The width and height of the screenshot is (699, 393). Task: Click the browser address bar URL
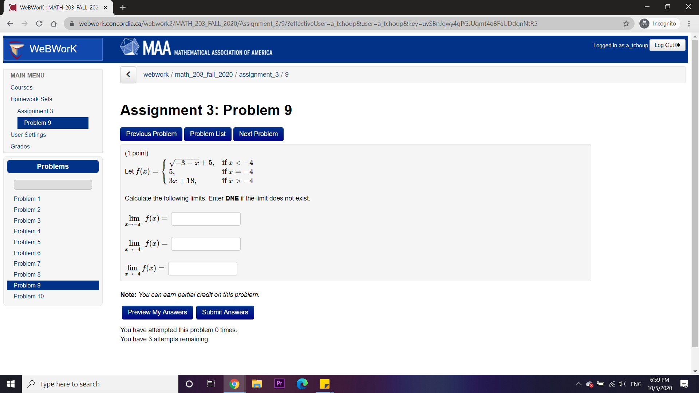pyautogui.click(x=308, y=24)
